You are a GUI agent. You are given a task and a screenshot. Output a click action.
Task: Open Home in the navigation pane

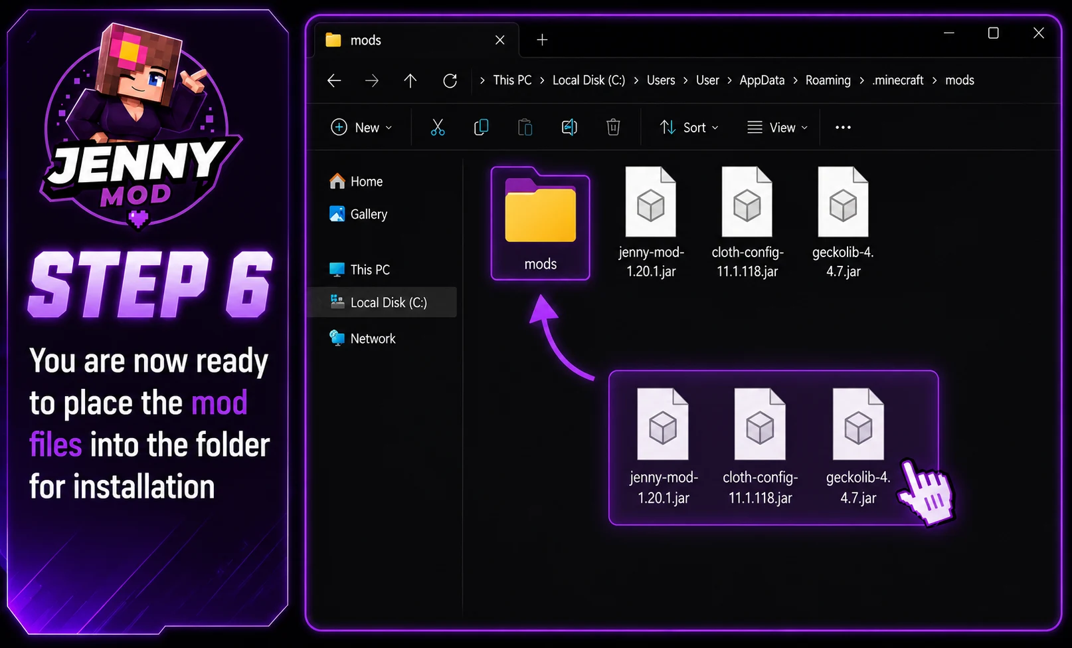(356, 181)
